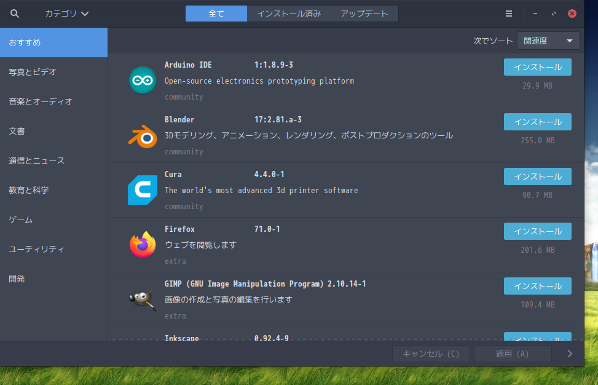Select the 教育と科学 category
This screenshot has height=385, width=598.
53,190
